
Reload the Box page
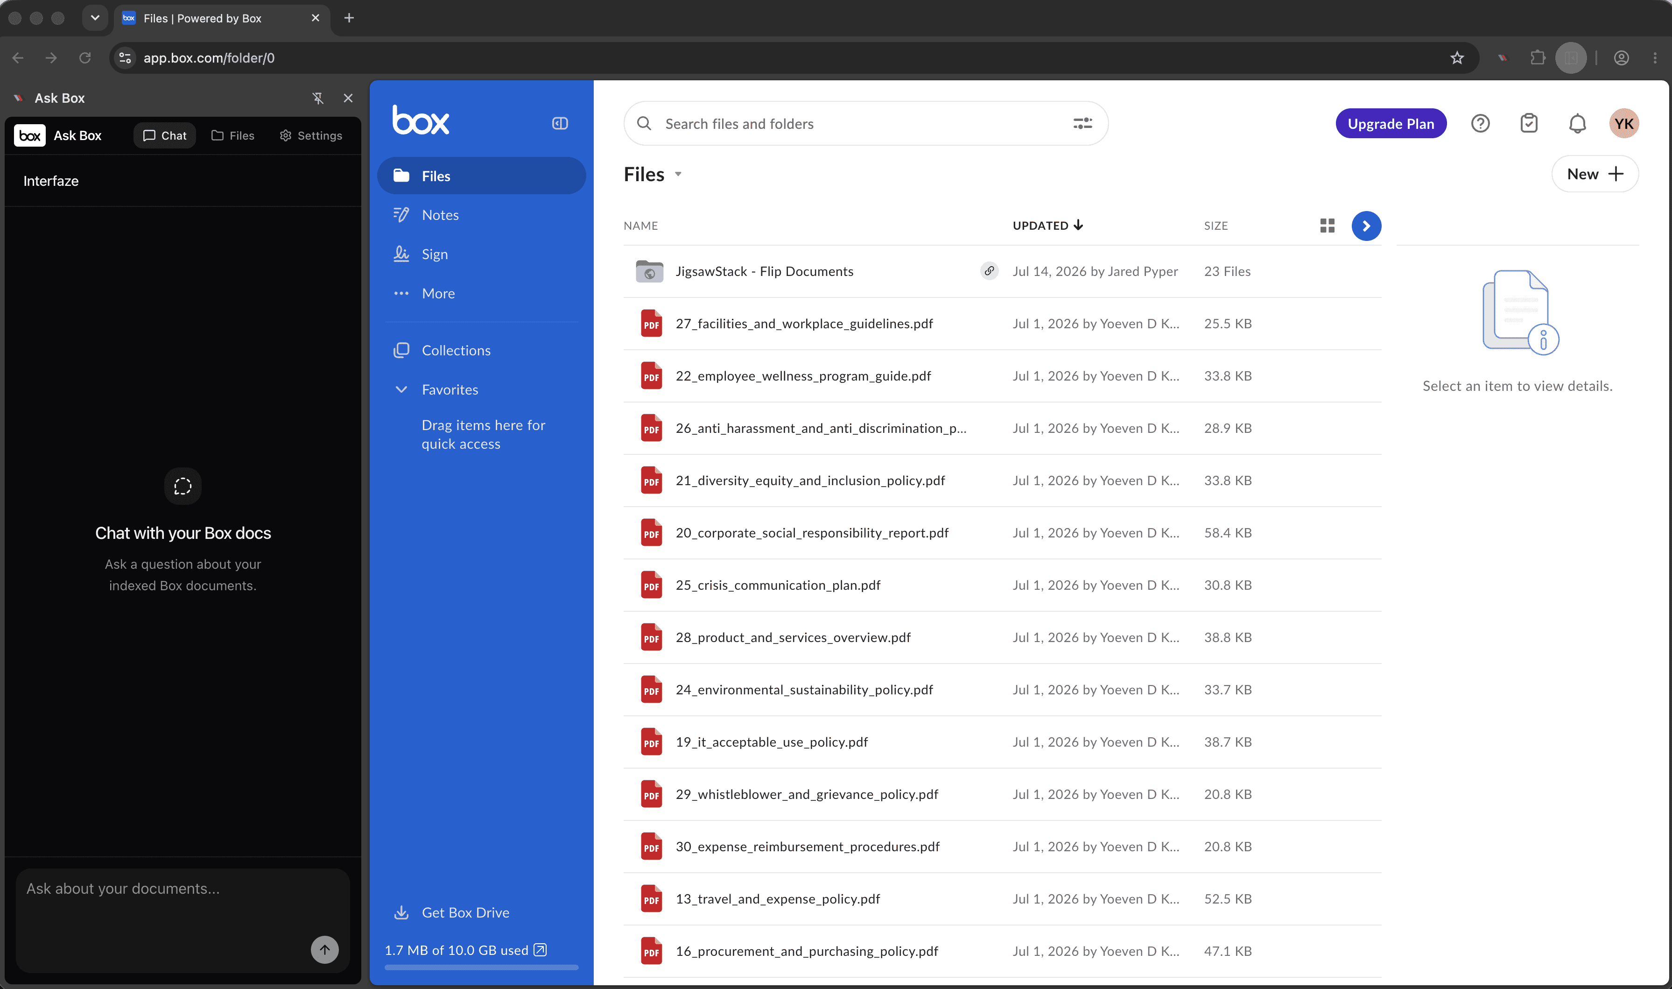tap(84, 58)
